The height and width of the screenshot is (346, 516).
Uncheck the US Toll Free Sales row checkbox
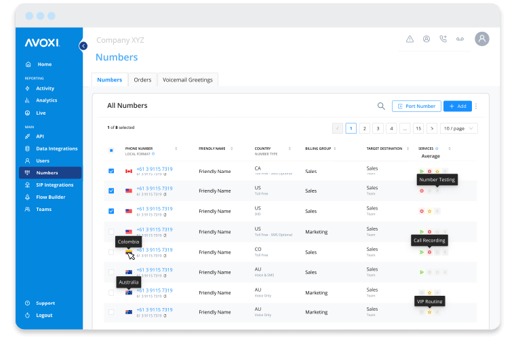tap(111, 191)
